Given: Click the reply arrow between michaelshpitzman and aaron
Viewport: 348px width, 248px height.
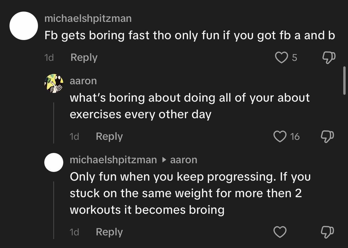Looking at the screenshot, I should coord(164,160).
